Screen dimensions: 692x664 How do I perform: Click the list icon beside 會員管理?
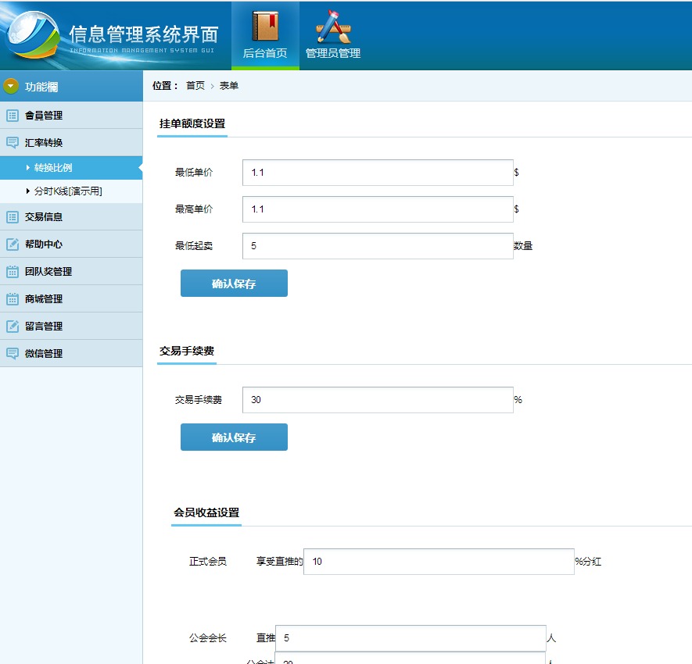coord(13,116)
